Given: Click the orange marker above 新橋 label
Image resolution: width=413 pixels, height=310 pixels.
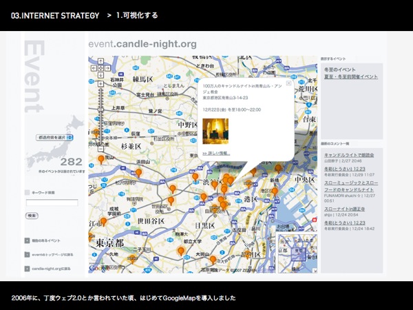Looking at the screenshot, I should click(278, 169).
